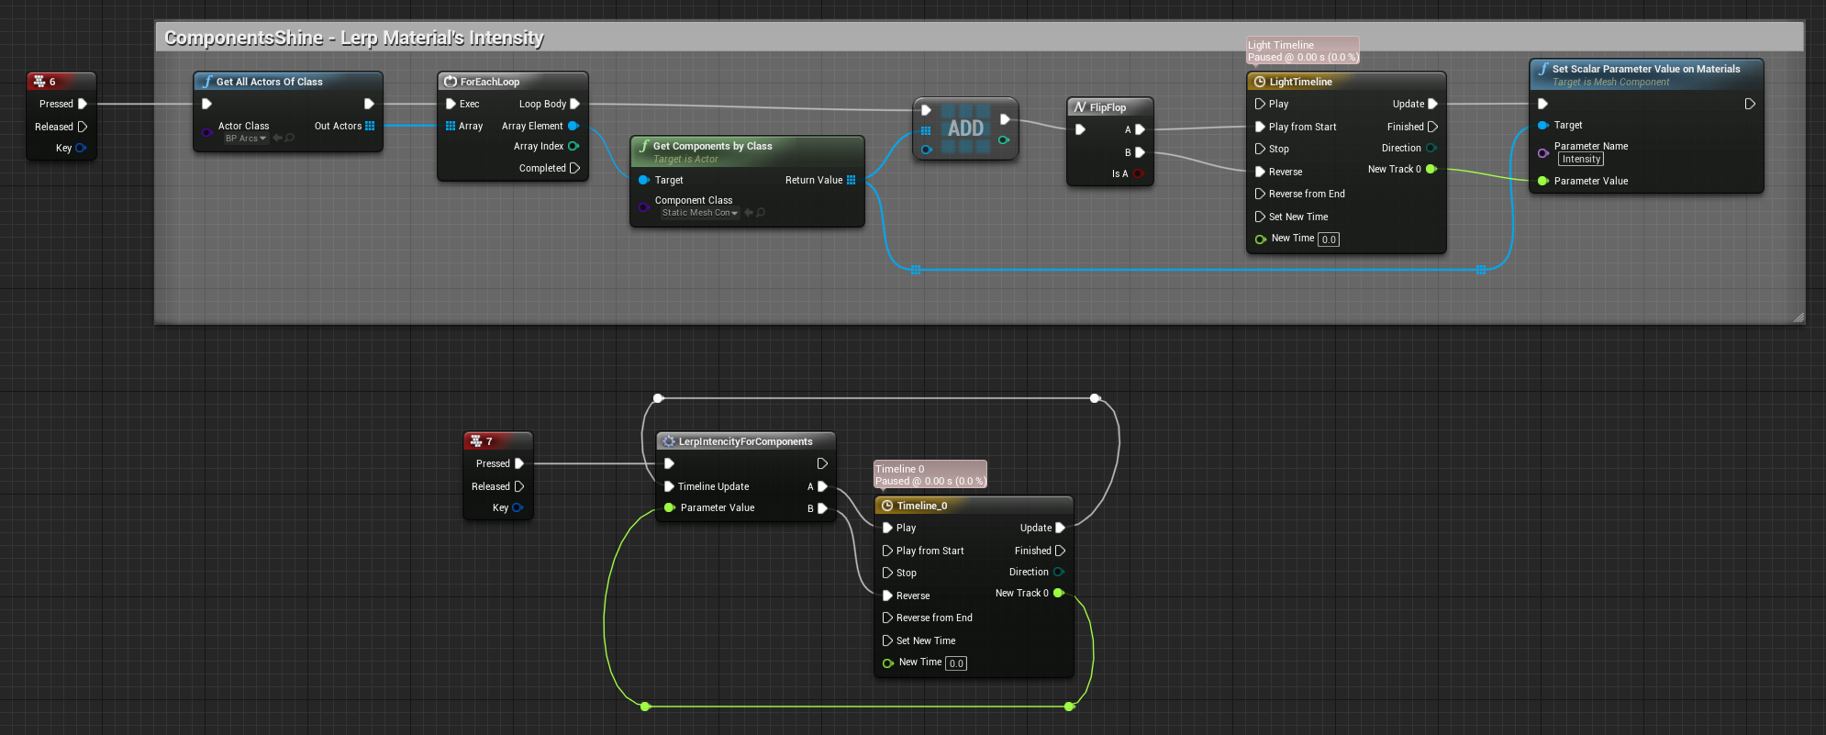
Task: Click the LightTimeline clock icon
Action: (x=1260, y=82)
